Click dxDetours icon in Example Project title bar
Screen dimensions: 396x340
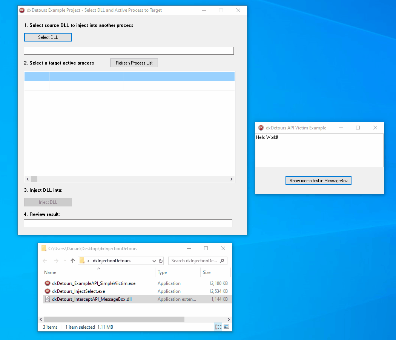(22, 10)
